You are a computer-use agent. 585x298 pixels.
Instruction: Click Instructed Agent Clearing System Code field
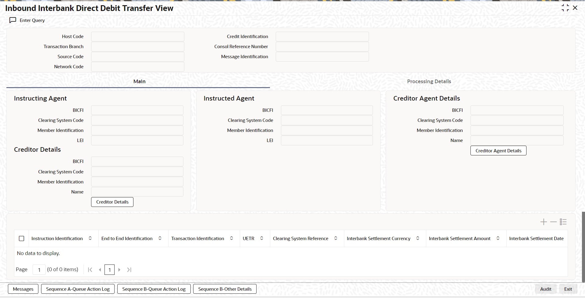point(327,120)
